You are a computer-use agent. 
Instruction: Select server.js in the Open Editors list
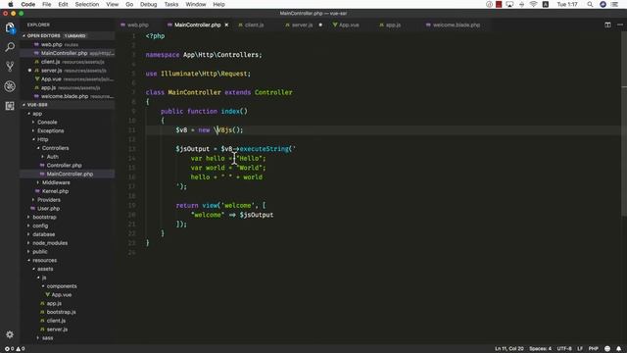(x=68, y=71)
